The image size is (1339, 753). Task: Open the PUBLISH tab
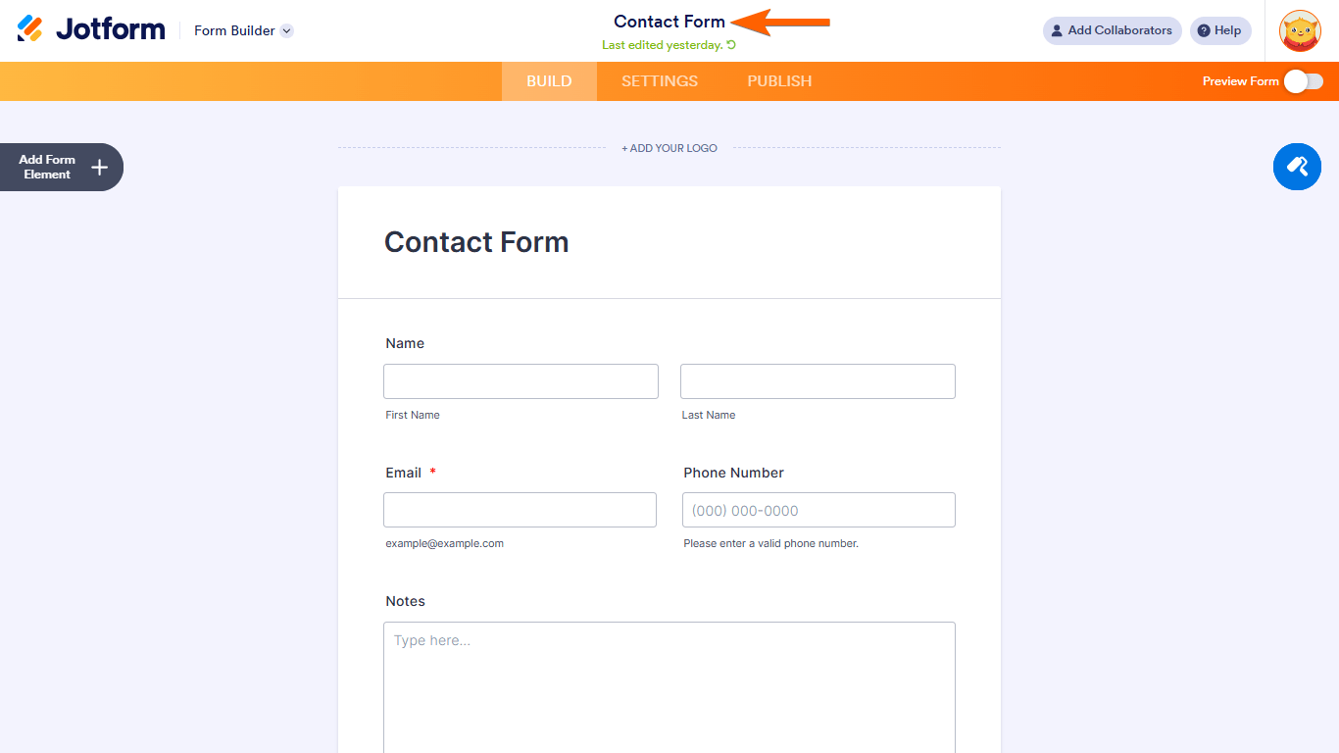[x=779, y=81]
